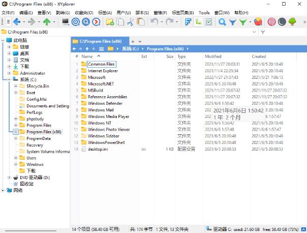Click the Paste clipboard toolbar icon

tap(141, 22)
